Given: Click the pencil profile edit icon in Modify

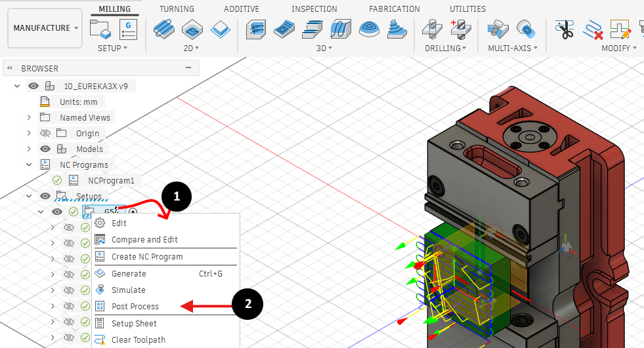Looking at the screenshot, I should point(620,29).
